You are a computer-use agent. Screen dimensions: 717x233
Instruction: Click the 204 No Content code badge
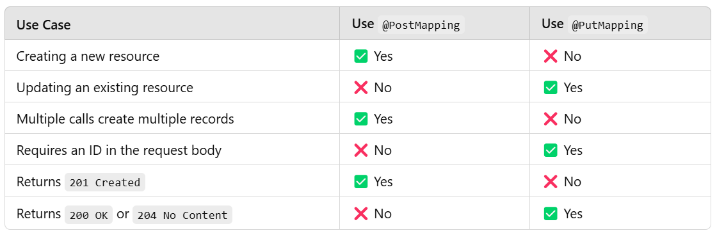click(x=182, y=214)
